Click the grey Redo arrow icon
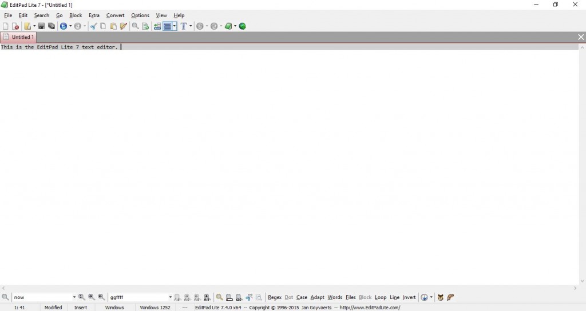586x311 pixels. click(x=78, y=26)
